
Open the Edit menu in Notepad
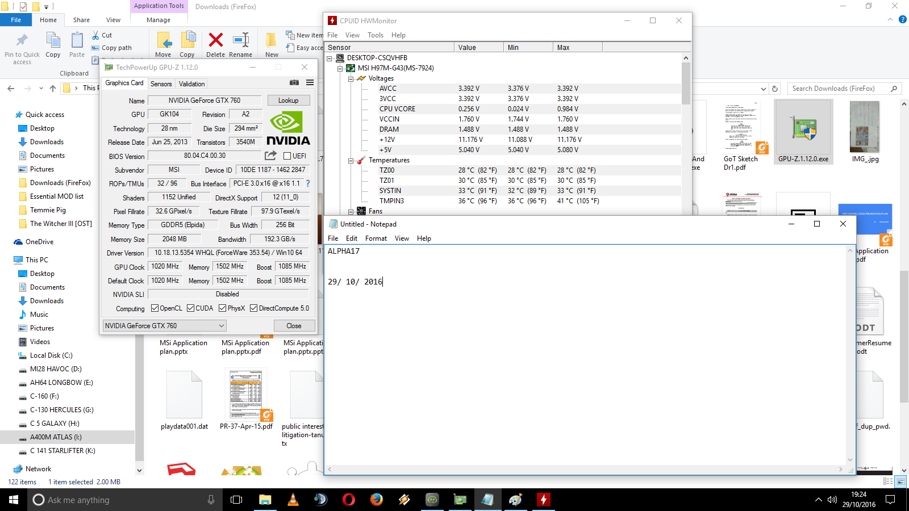(x=352, y=238)
